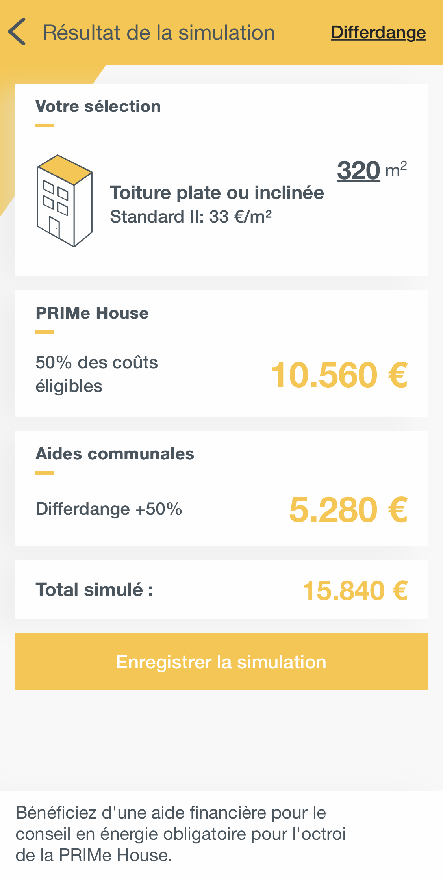Open the Differdange commune link in header
Viewport: 443px width, 880px height.
tap(378, 32)
